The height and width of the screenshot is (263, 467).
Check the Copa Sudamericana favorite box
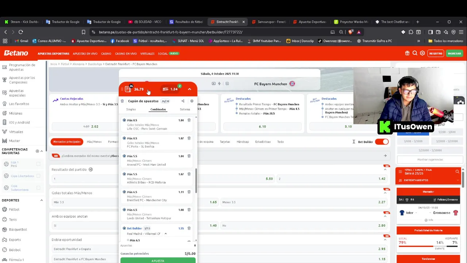(x=38, y=188)
